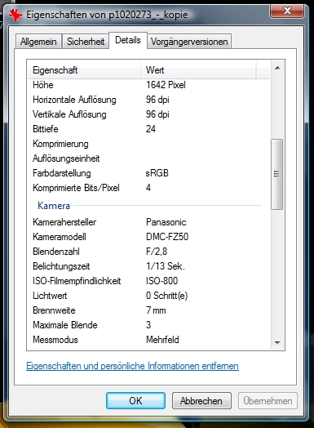The height and width of the screenshot is (428, 314).
Task: Click the Kamera group heading
Action: (x=54, y=206)
